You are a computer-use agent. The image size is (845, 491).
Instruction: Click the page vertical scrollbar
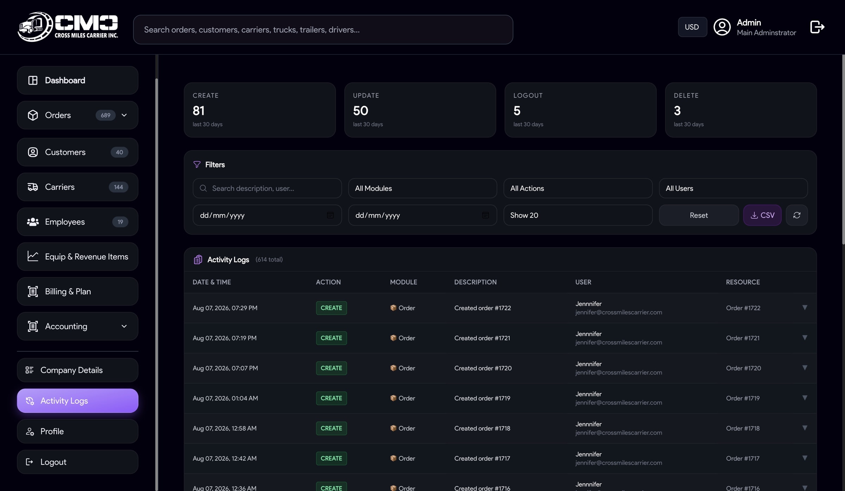[x=843, y=150]
